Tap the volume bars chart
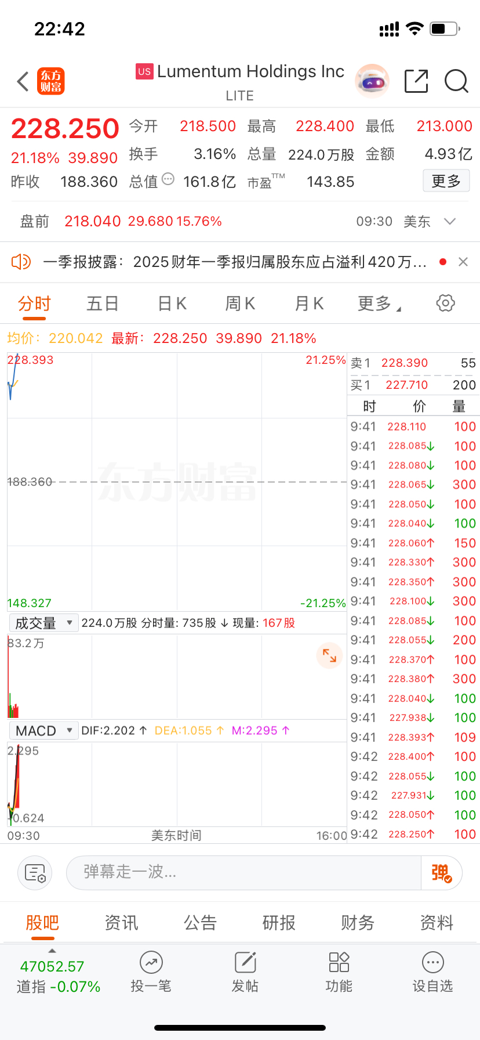The height and width of the screenshot is (1040, 480). point(177,677)
